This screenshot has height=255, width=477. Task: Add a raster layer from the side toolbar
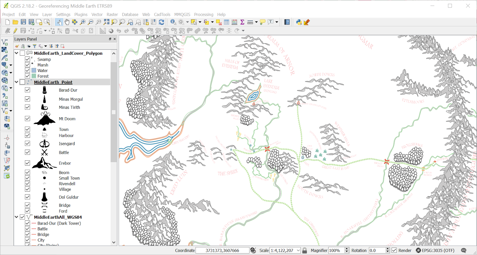pos(5,50)
